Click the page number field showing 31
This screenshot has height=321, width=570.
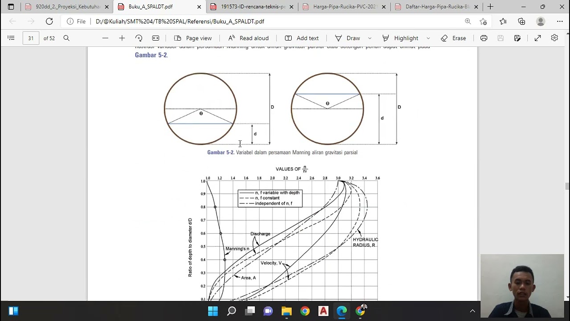pos(31,38)
